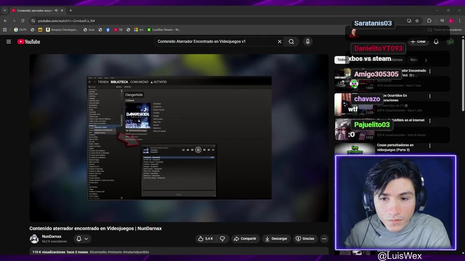This screenshot has width=465, height=261.
Task: Open the YouTube notifications bell
Action: (x=436, y=42)
